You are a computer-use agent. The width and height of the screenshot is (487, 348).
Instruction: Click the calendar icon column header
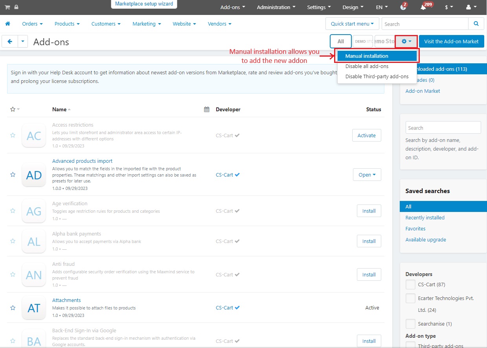tap(207, 110)
